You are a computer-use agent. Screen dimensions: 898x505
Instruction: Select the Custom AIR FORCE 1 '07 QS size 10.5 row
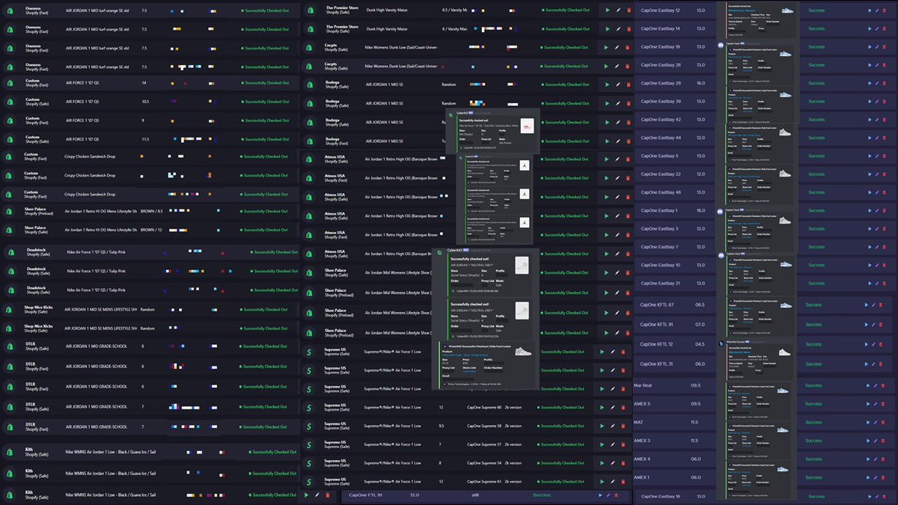click(150, 101)
